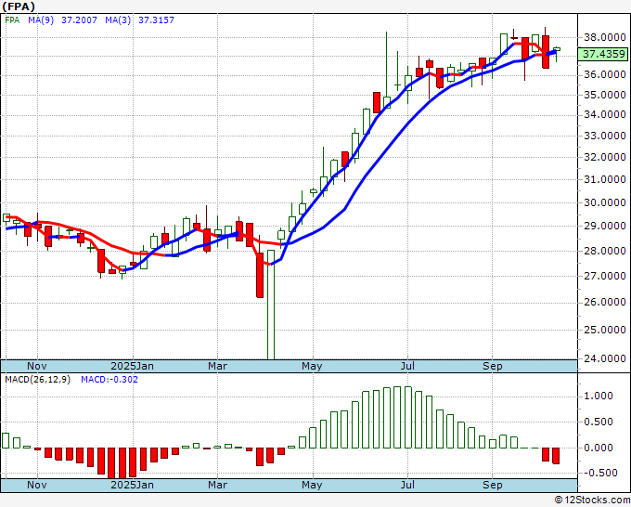Click the 34.0000 price axis label
The height and width of the screenshot is (507, 631).
(x=604, y=115)
